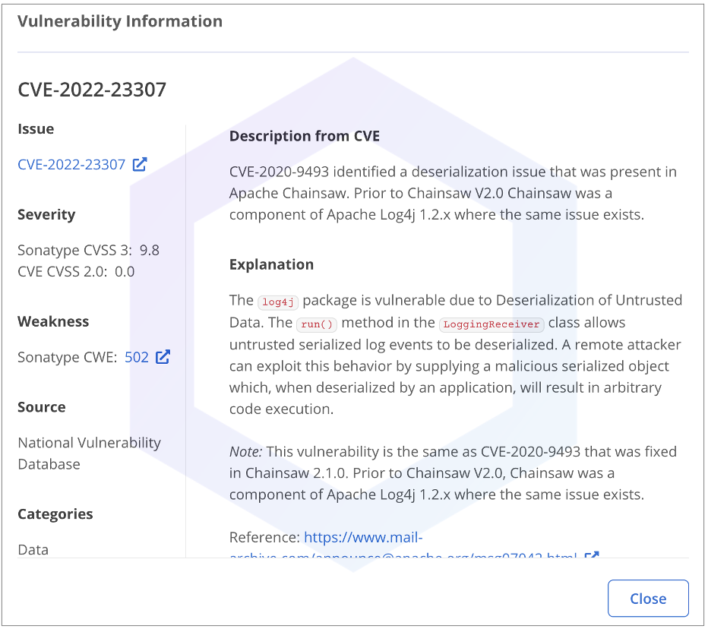Select the run() method code badge
Screen dimensions: 708x632
pos(318,324)
